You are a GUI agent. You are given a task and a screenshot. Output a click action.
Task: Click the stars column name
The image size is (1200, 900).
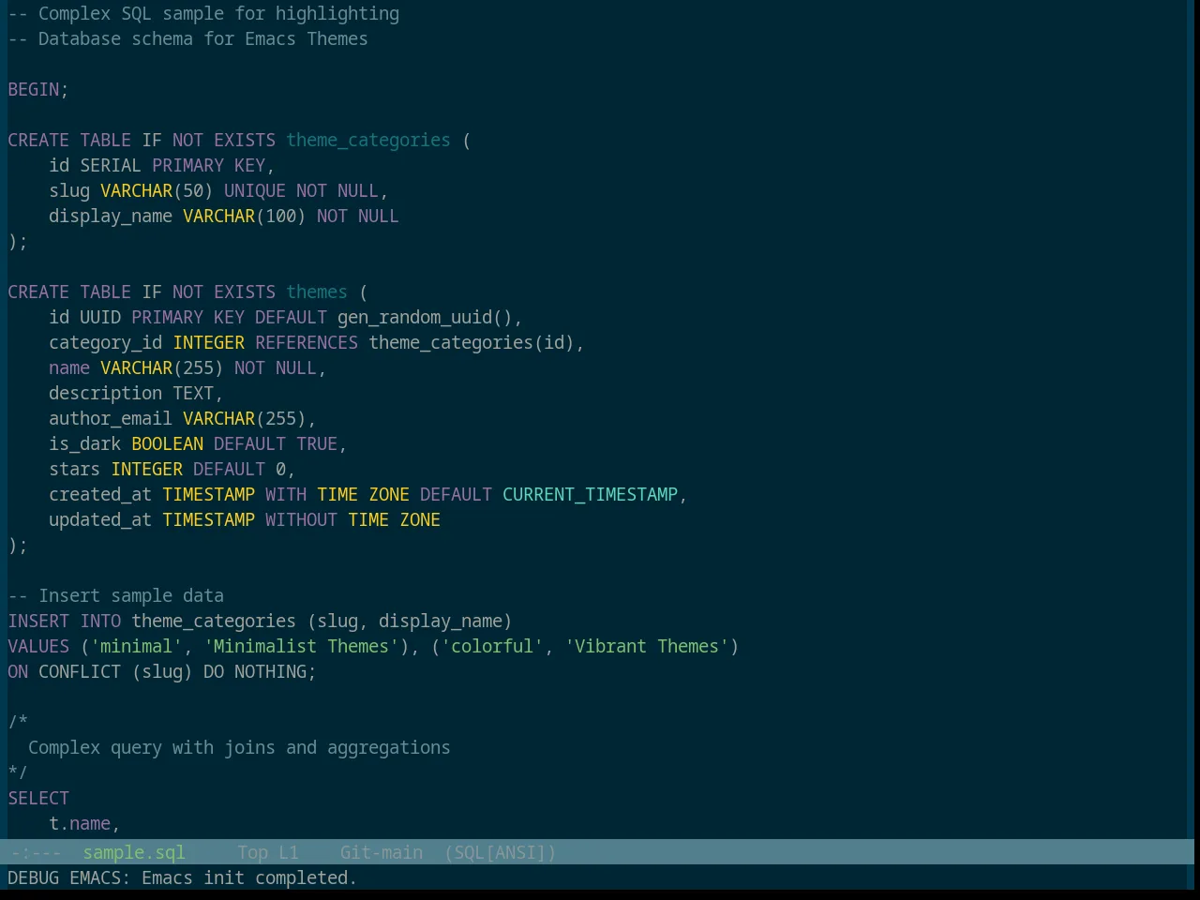click(75, 469)
